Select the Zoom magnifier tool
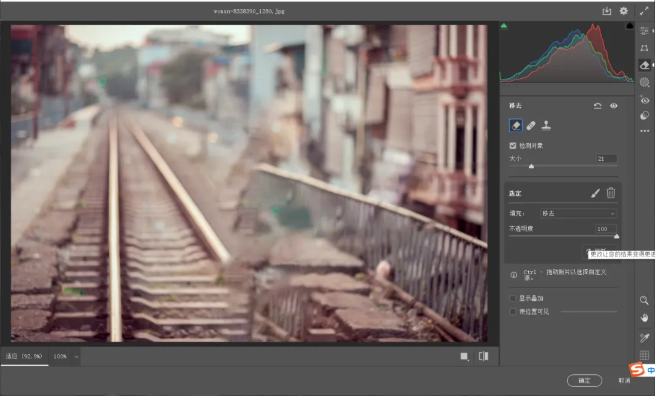This screenshot has height=396, width=655. click(644, 300)
